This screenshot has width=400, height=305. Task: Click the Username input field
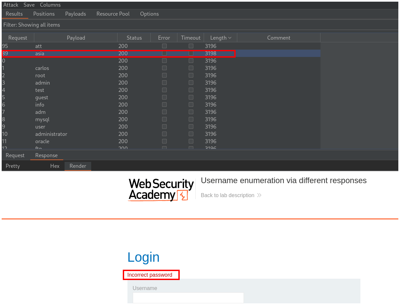coord(188,298)
